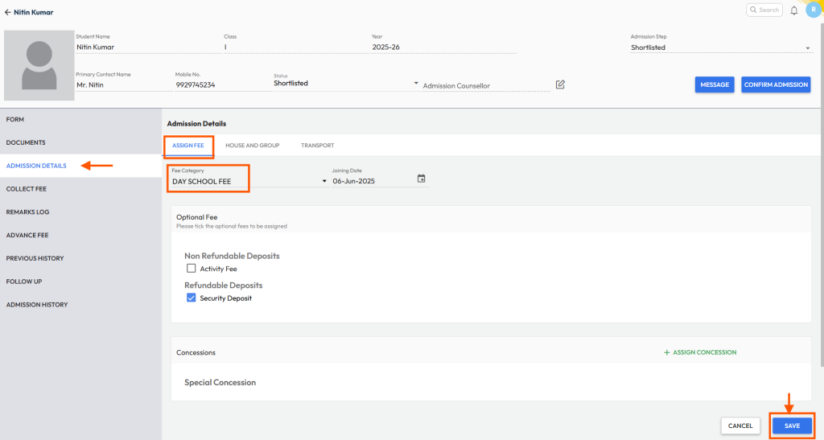Click the Message button
Screen dimensions: 824x440
715,84
